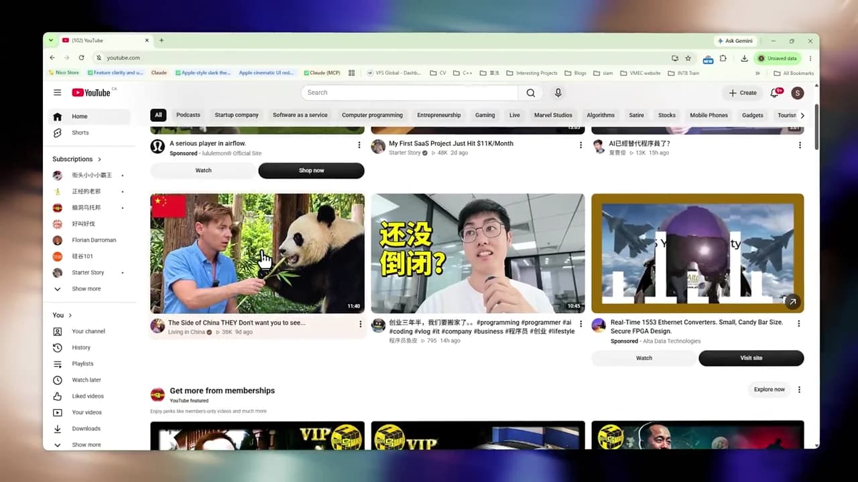Screen dimensions: 858x482
Task: Click Explore now button
Action: [x=769, y=390]
